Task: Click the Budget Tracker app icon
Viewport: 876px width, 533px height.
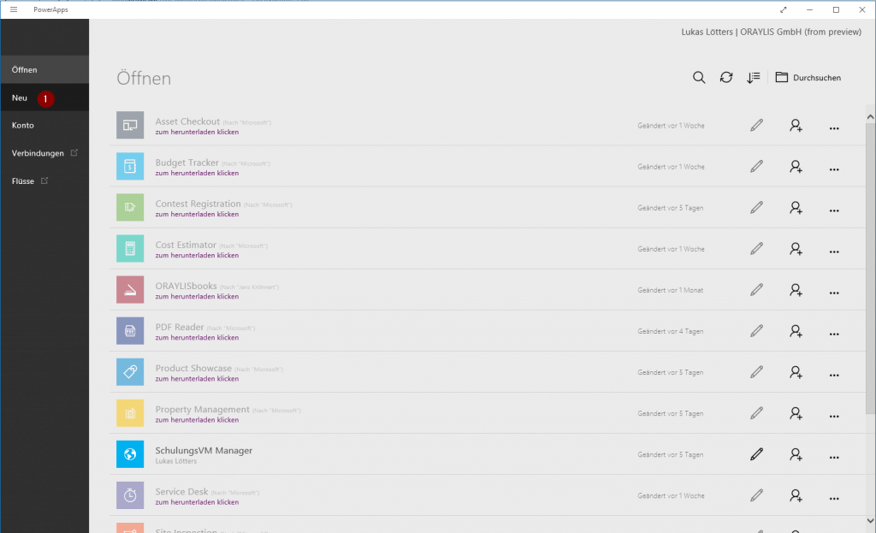Action: pos(130,167)
